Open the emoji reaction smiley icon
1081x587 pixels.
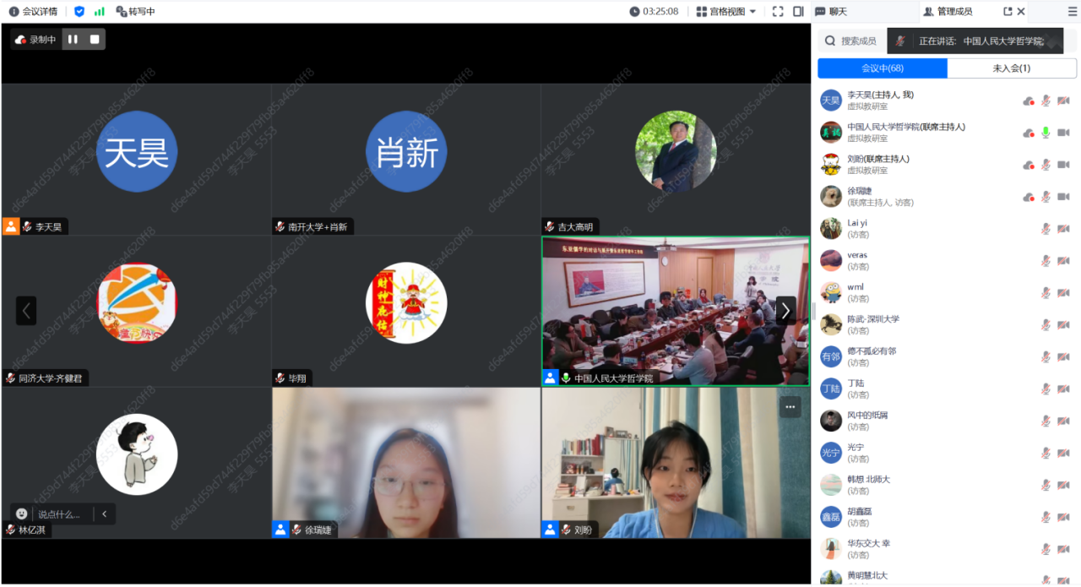[22, 514]
